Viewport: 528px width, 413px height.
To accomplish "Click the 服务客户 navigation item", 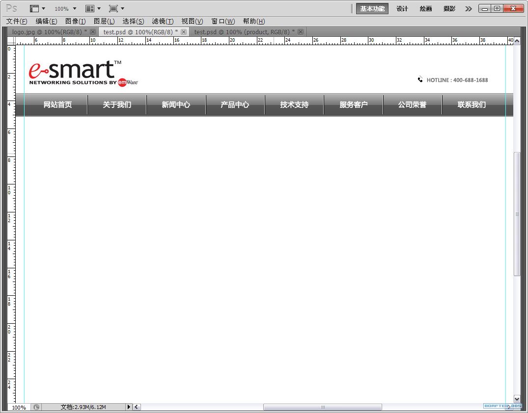I will (353, 104).
